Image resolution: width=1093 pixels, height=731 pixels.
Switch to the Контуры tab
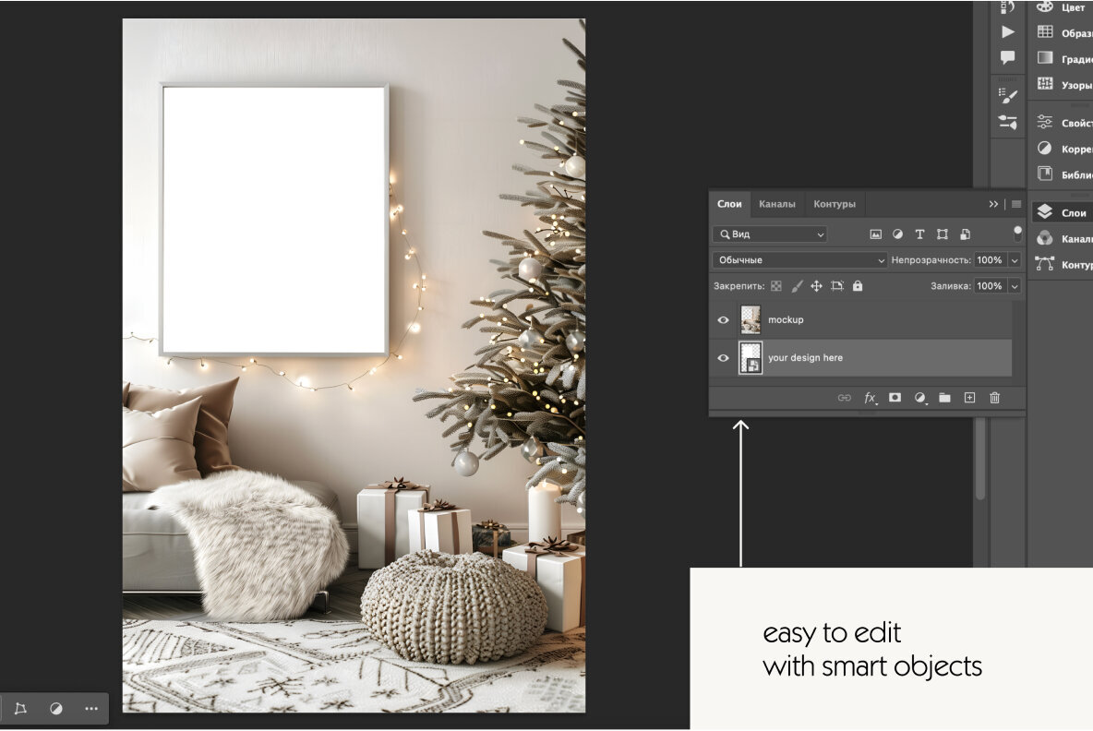coord(835,204)
